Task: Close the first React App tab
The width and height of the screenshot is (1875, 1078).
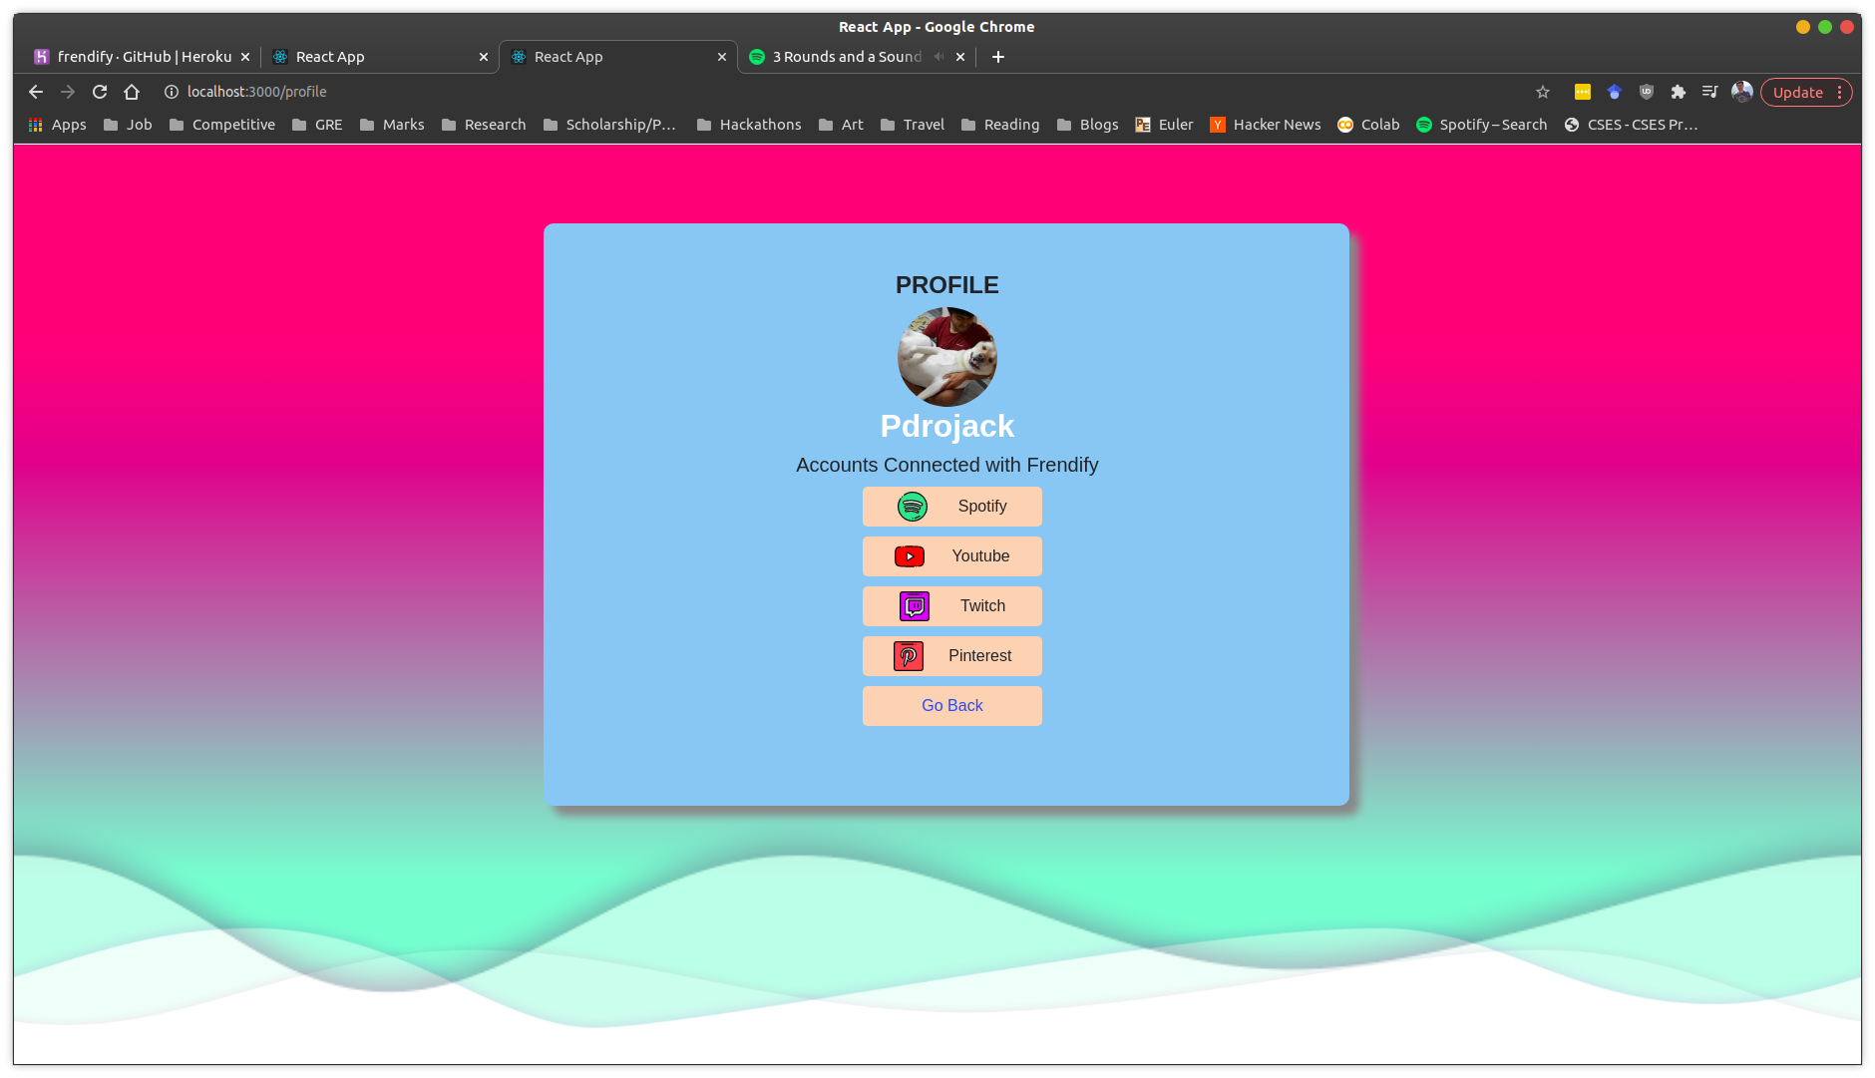Action: click(484, 57)
